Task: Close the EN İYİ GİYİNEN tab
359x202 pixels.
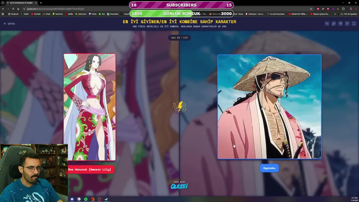Action: pos(36,3)
